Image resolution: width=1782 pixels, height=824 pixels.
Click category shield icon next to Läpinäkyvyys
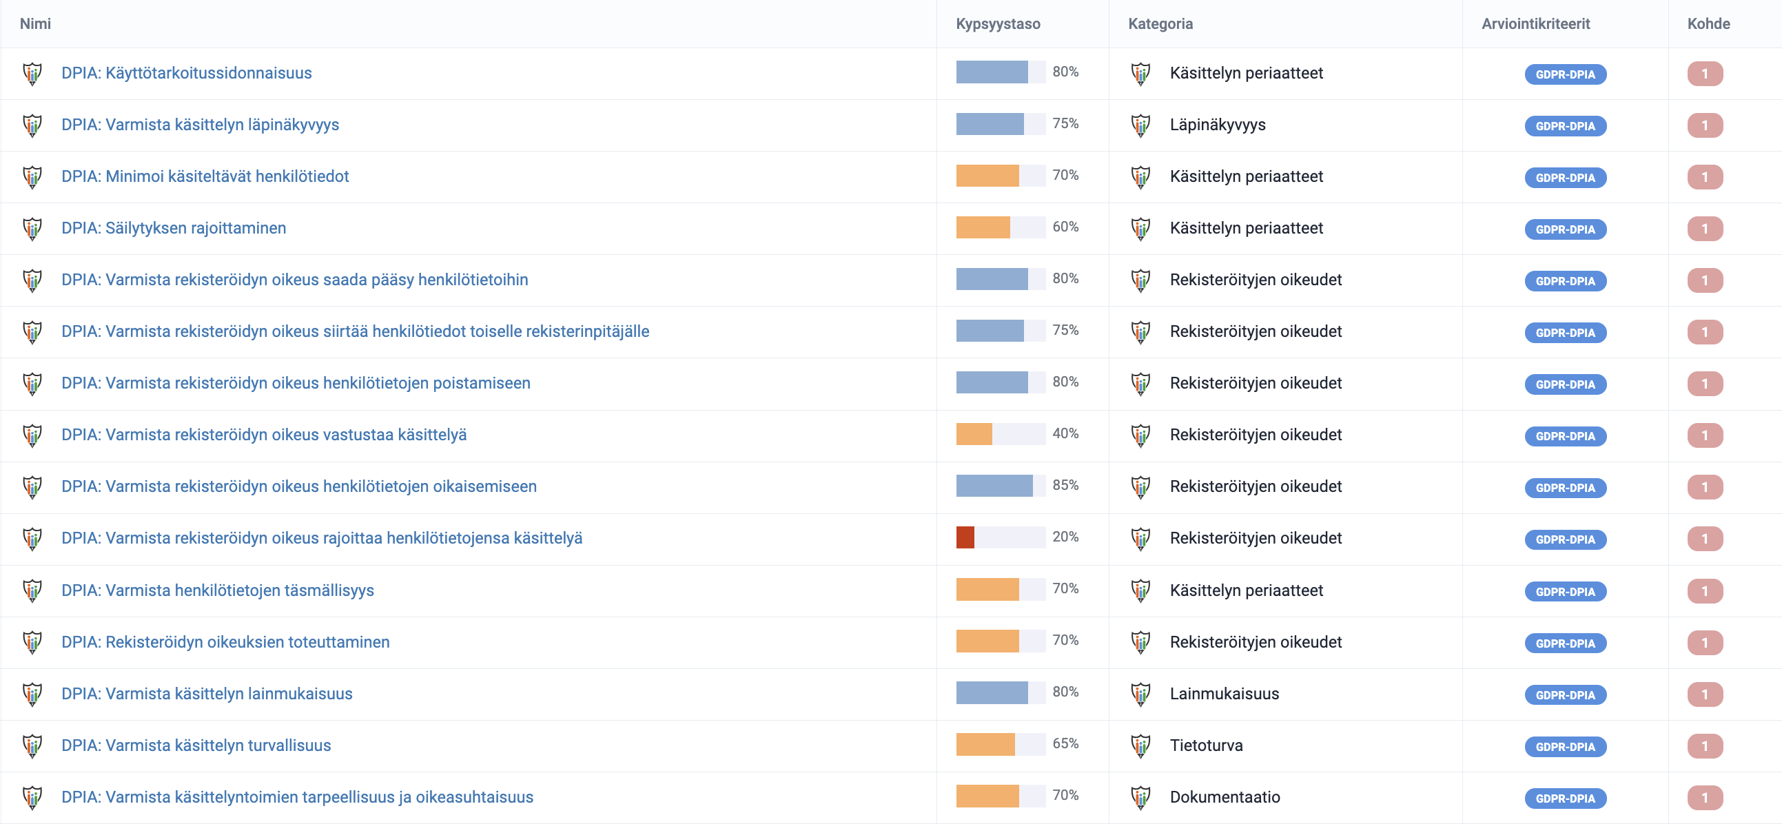1140,125
